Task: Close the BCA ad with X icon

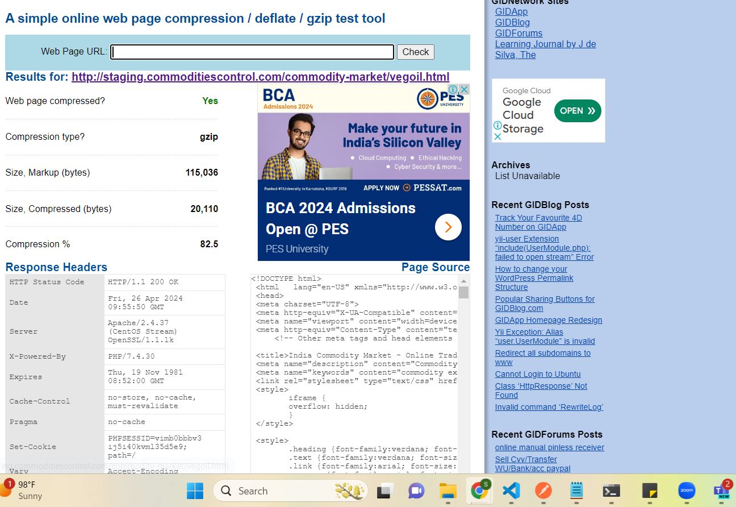Action: 465,89
